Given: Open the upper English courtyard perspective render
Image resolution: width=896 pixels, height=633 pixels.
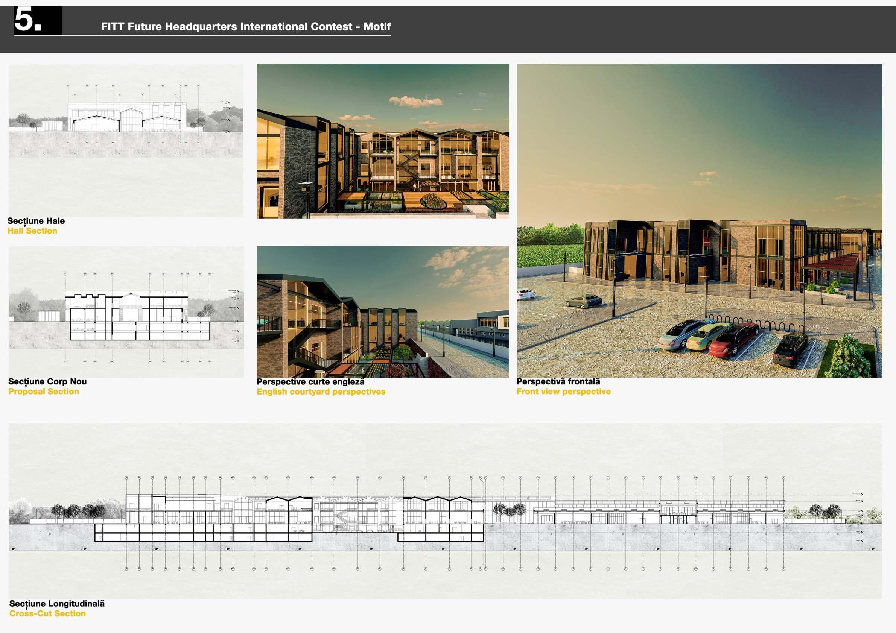Looking at the screenshot, I should tap(382, 141).
